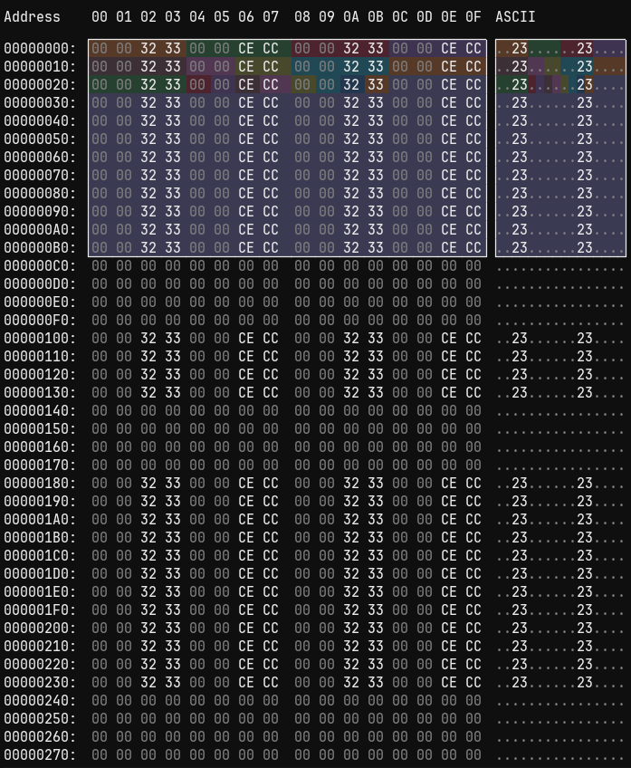Click the address label 000001C0

pyautogui.click(x=40, y=556)
